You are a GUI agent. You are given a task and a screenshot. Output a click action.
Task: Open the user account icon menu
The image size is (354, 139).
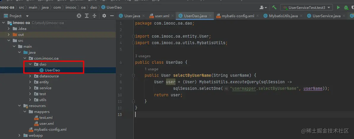(x=263, y=7)
